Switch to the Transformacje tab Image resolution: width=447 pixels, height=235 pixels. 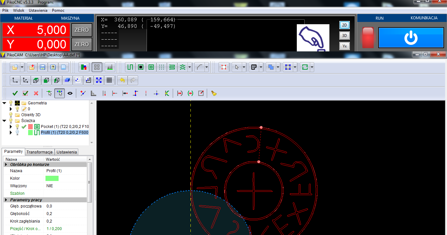click(x=40, y=152)
